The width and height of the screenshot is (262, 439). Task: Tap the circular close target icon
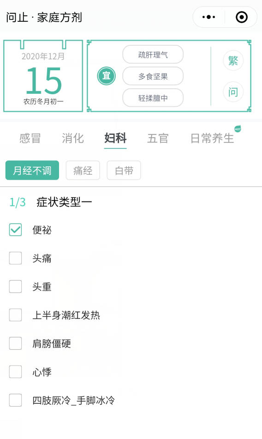tap(242, 17)
